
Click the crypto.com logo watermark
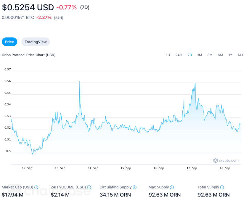(x=226, y=160)
